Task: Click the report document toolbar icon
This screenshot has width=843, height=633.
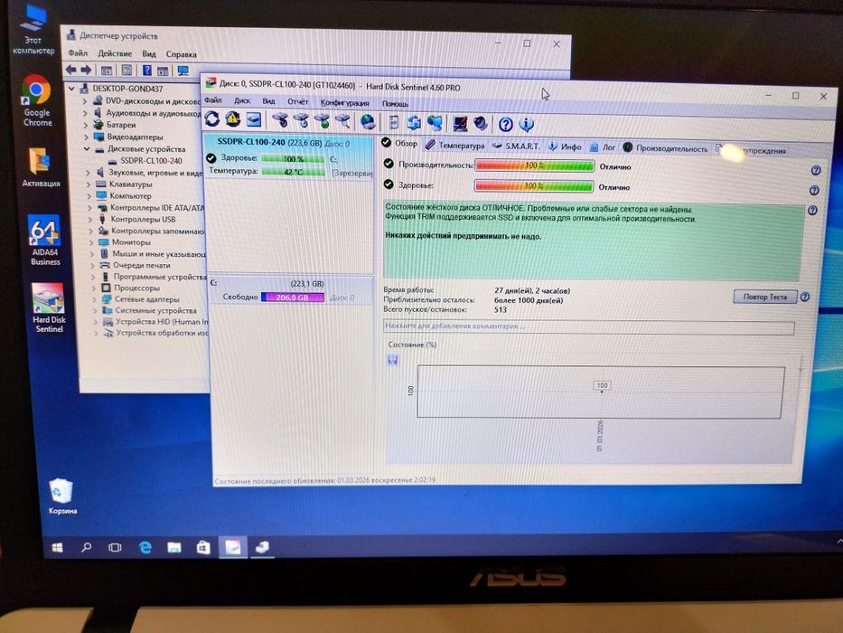Action: pyautogui.click(x=394, y=123)
